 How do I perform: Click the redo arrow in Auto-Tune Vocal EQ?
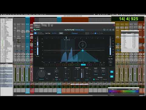click(107, 30)
